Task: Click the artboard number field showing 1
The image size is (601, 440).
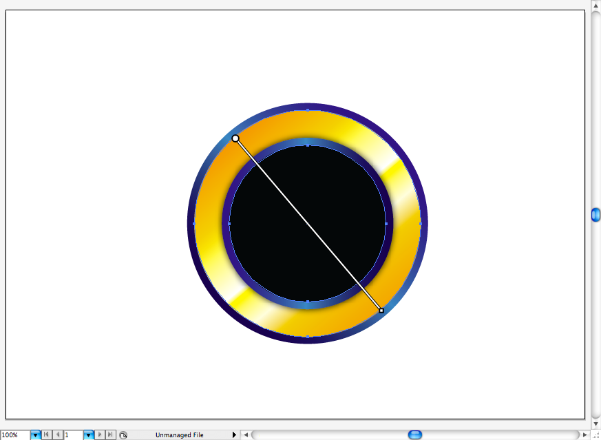Action: (74, 435)
